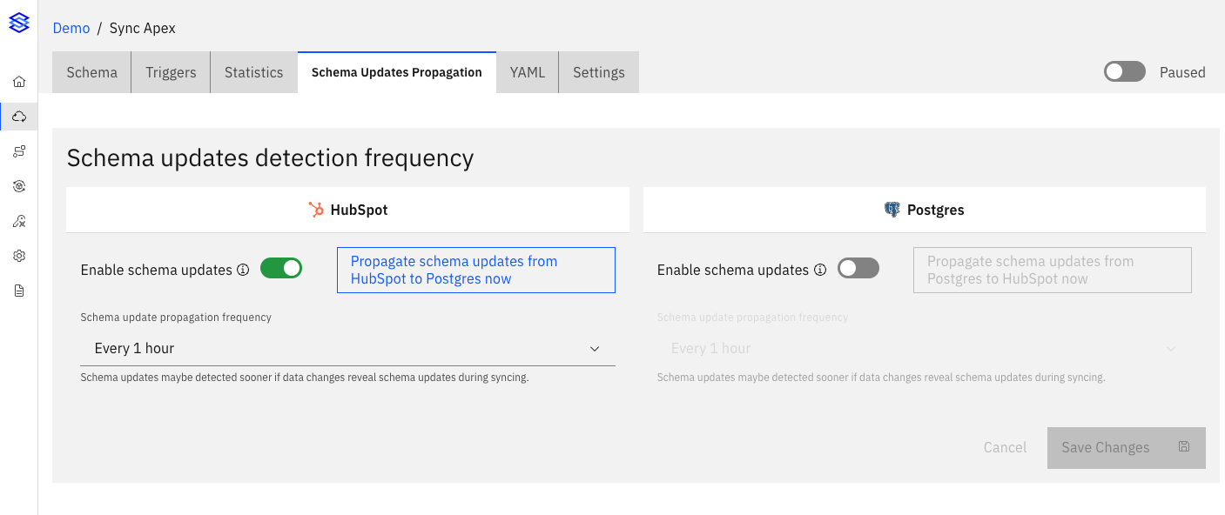Click Propagate schema updates from HubSpot to Postgres now
Image resolution: width=1225 pixels, height=515 pixels.
[475, 270]
